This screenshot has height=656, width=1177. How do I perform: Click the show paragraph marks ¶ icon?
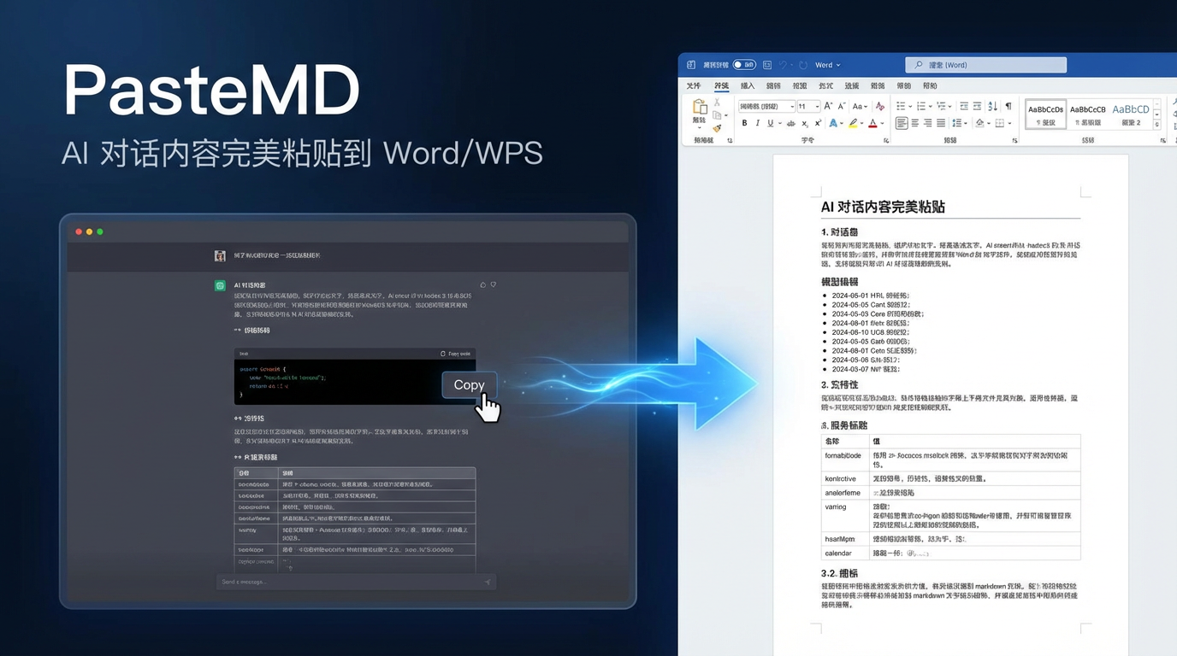coord(1008,106)
